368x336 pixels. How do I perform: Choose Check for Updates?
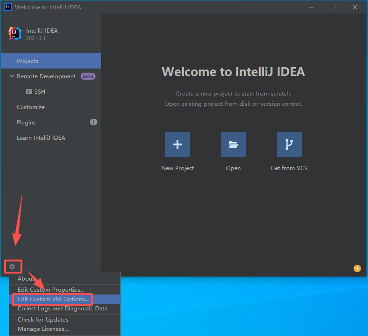click(65, 320)
